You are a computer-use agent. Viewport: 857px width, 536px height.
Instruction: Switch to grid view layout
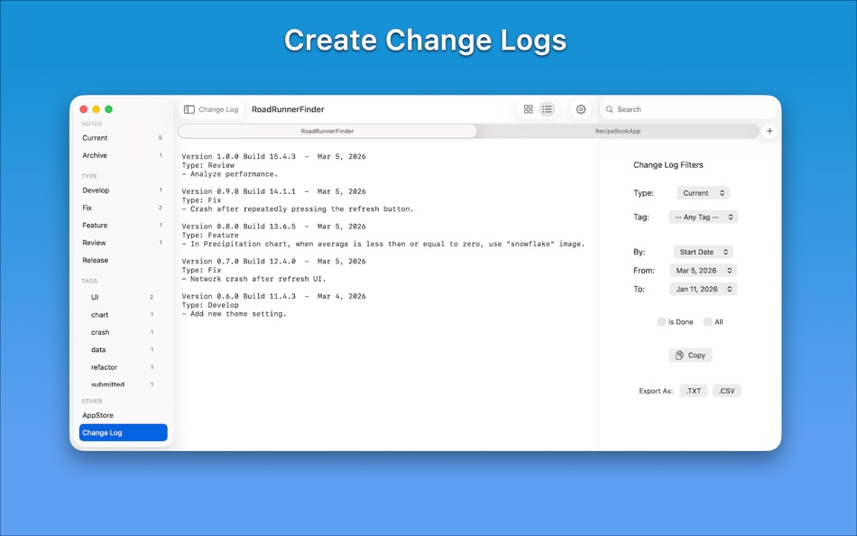point(528,109)
